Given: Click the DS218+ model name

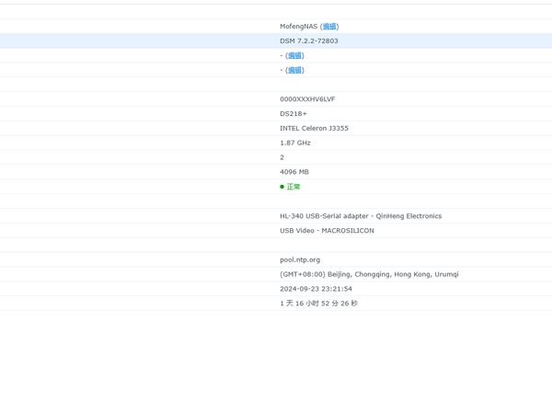Looking at the screenshot, I should tap(293, 114).
